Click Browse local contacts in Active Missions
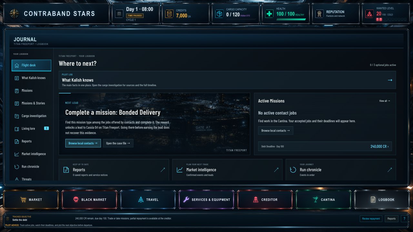This screenshot has width=413, height=232. coord(276,130)
